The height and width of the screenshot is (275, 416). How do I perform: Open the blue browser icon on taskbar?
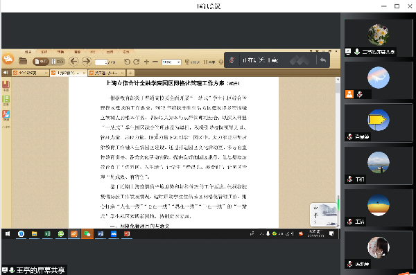(21, 233)
